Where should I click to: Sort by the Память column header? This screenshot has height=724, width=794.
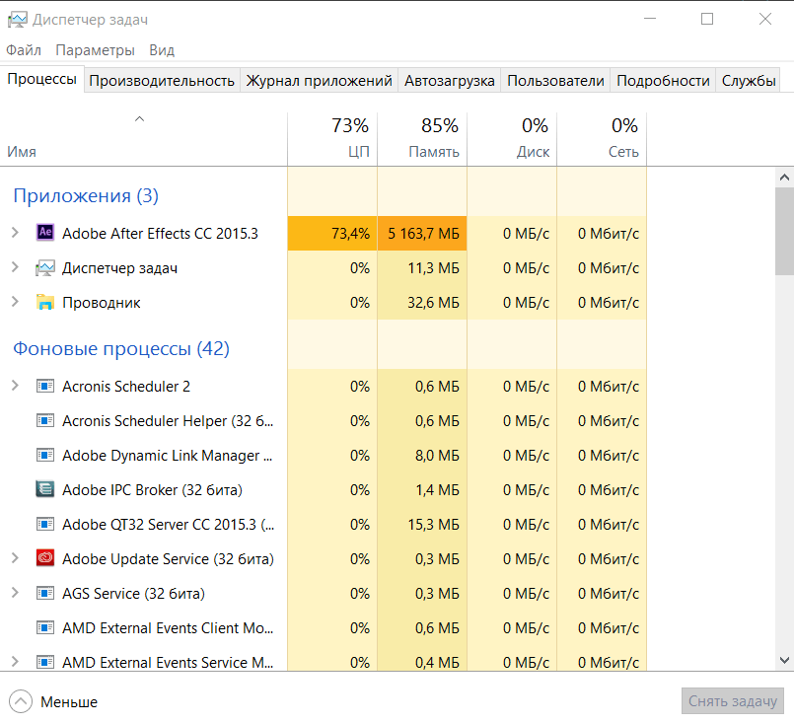tap(422, 139)
